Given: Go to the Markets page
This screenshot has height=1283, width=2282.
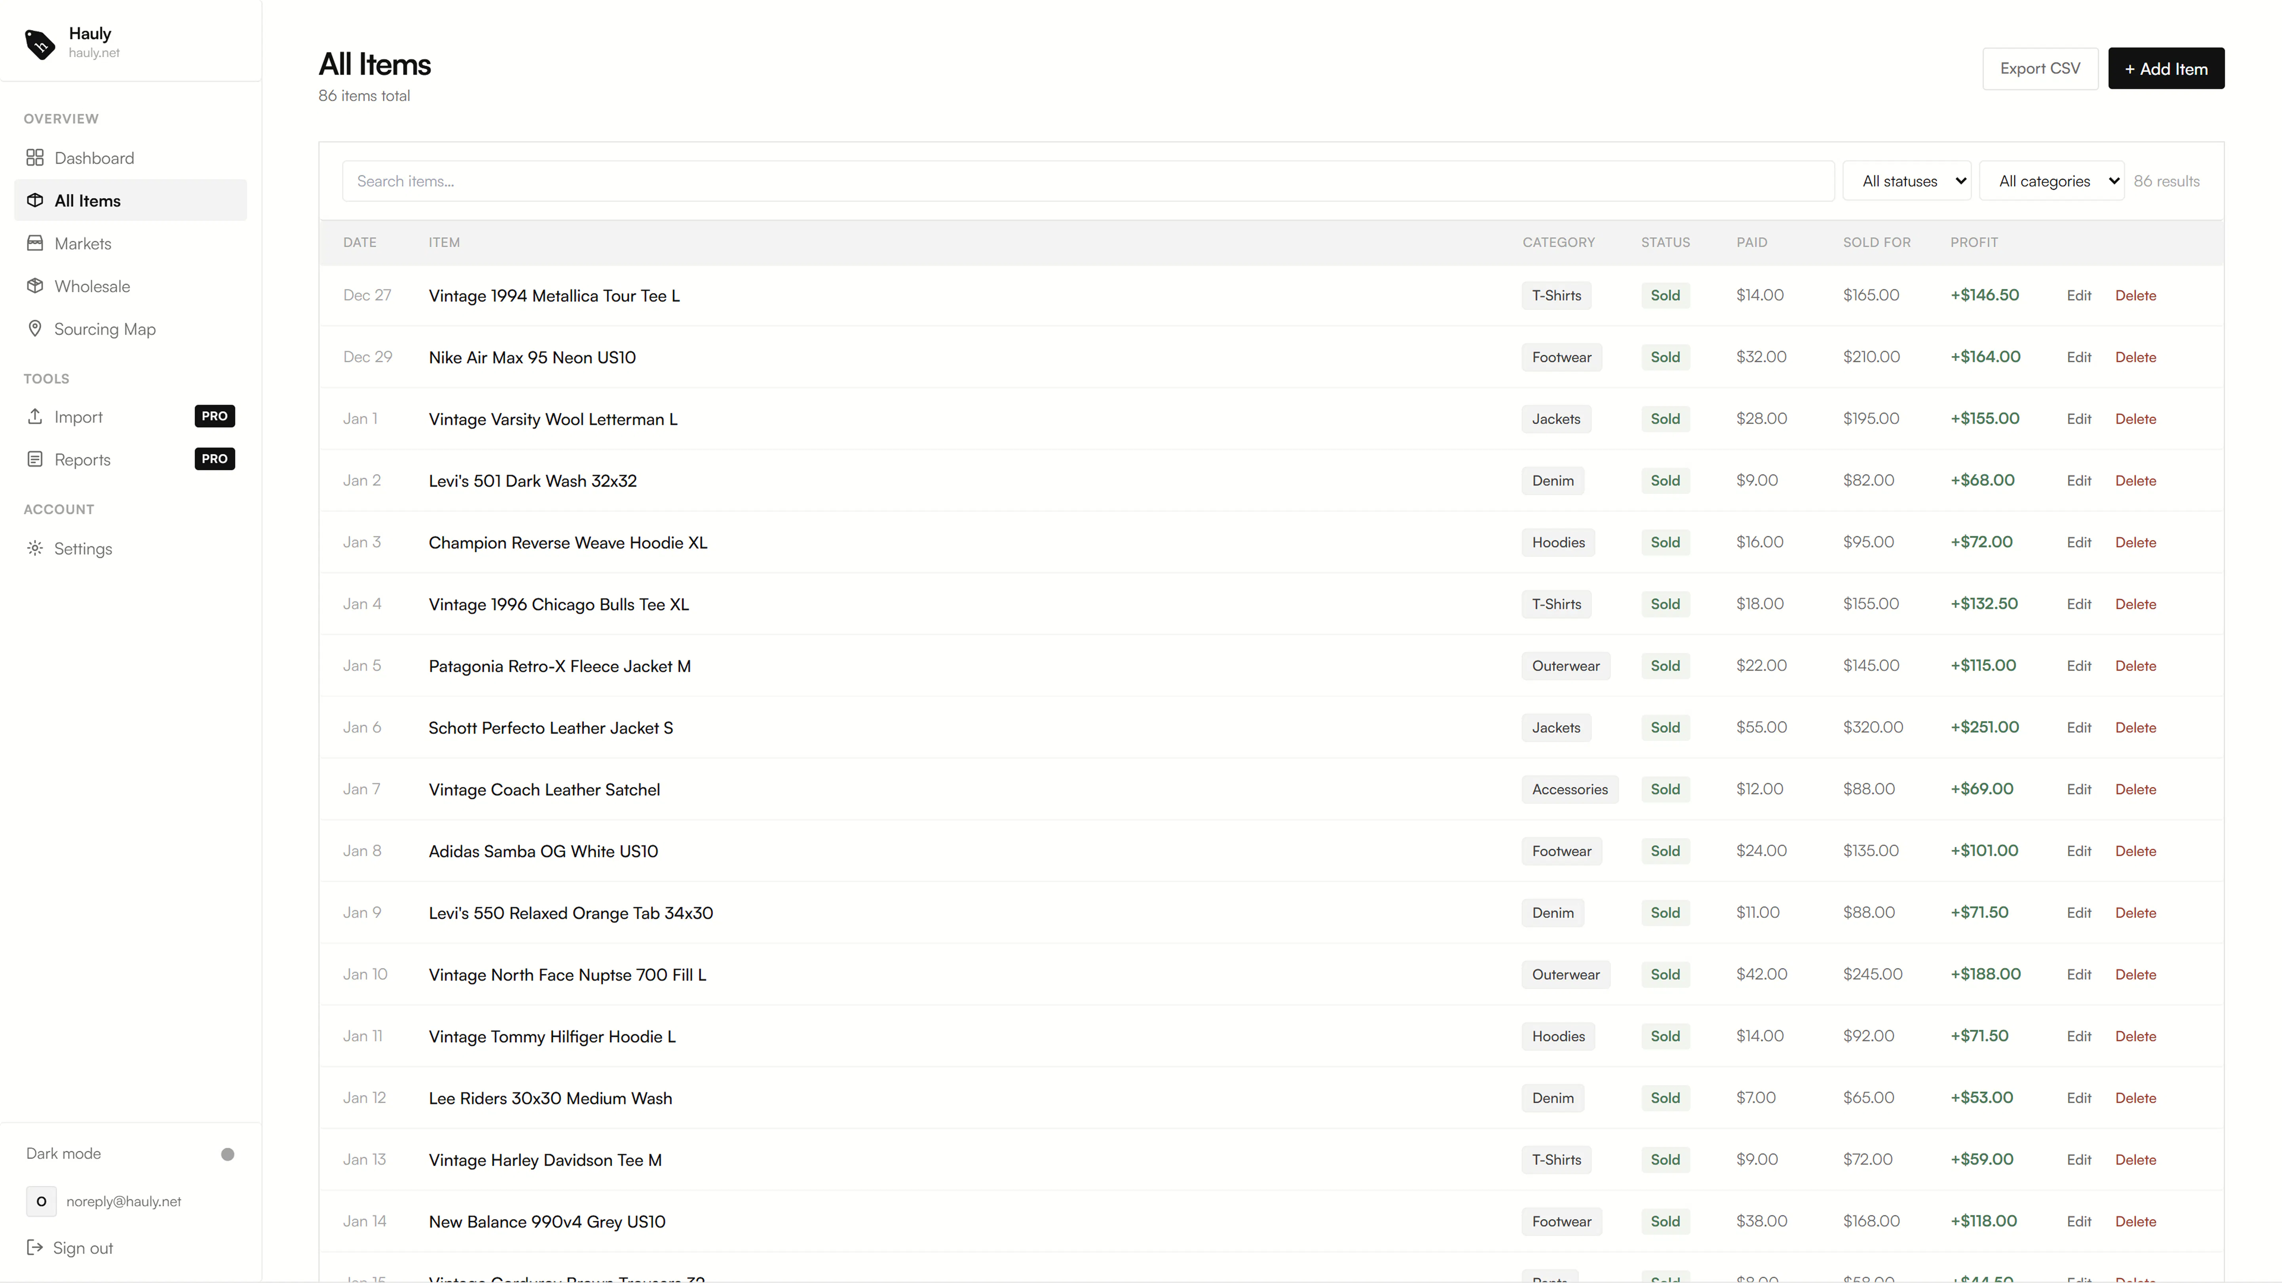Looking at the screenshot, I should point(130,243).
